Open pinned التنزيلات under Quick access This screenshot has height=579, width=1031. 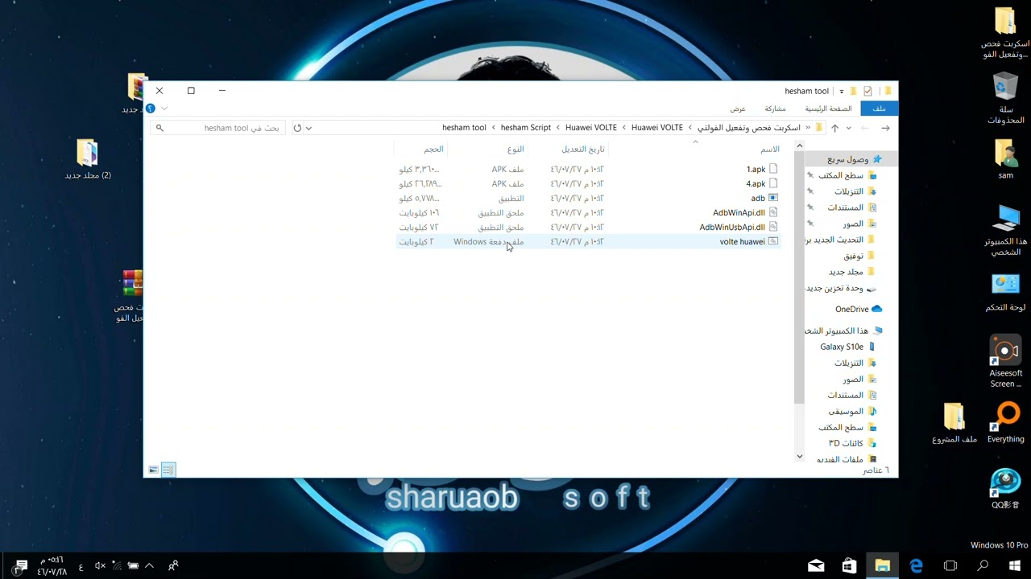click(x=855, y=191)
